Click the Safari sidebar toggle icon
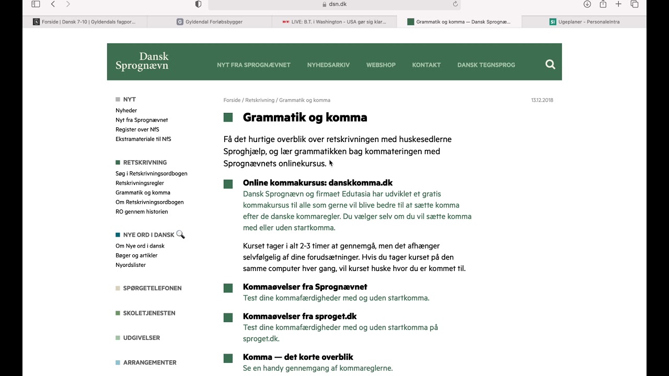Viewport: 669px width, 376px height. click(x=36, y=4)
